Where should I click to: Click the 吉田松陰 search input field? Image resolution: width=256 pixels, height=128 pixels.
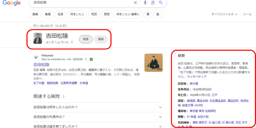82,2
